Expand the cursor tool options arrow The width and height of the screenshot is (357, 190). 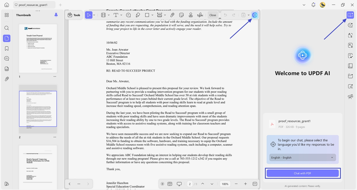pyautogui.click(x=94, y=15)
